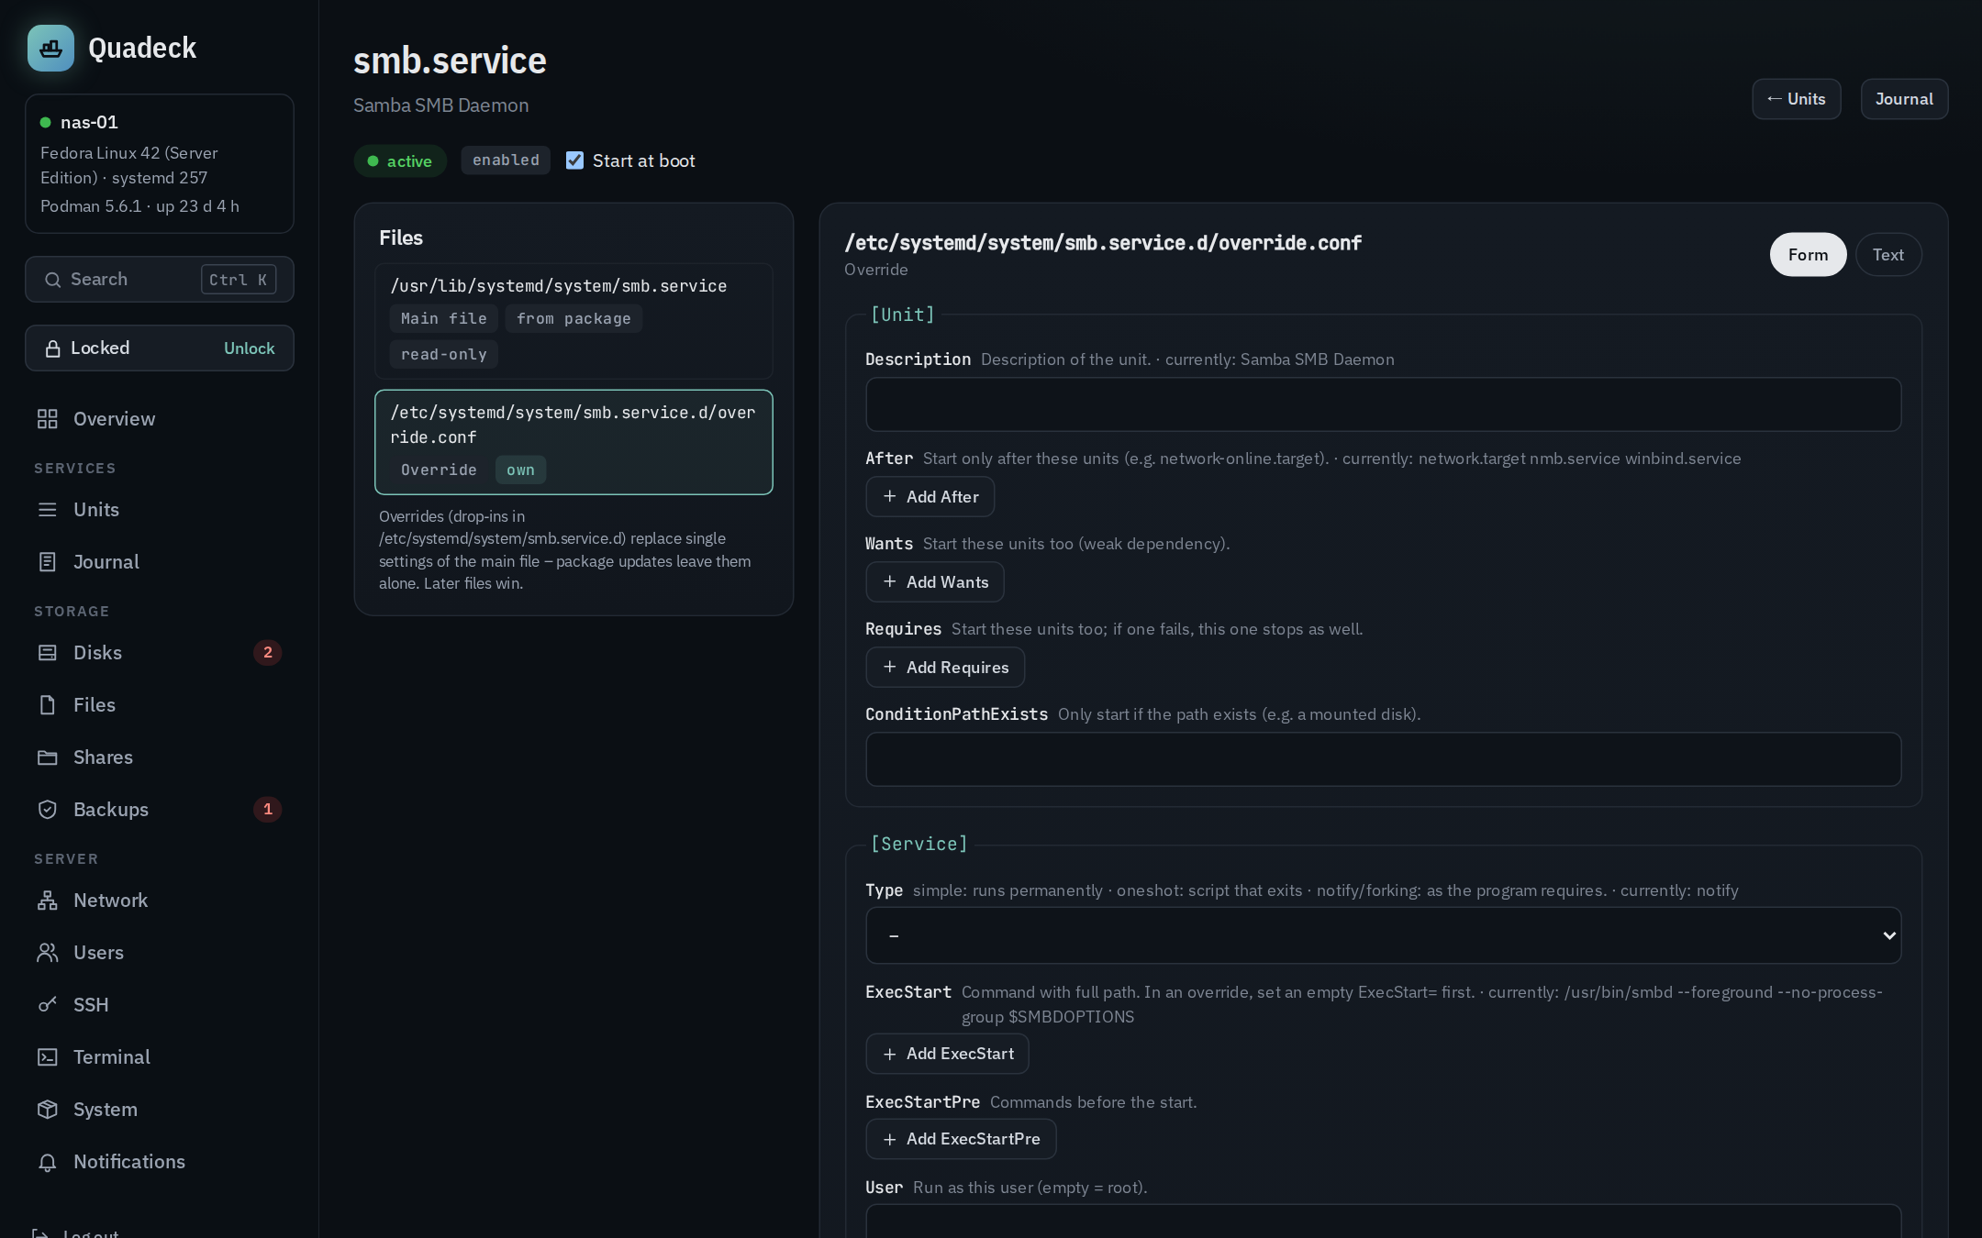Click the Quadeck ship logo icon
Viewport: 1982px width, 1238px height.
click(x=50, y=48)
